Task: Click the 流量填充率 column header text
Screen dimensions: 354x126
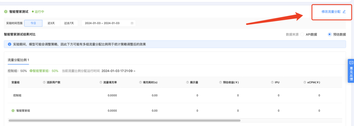Action: click(x=110, y=82)
